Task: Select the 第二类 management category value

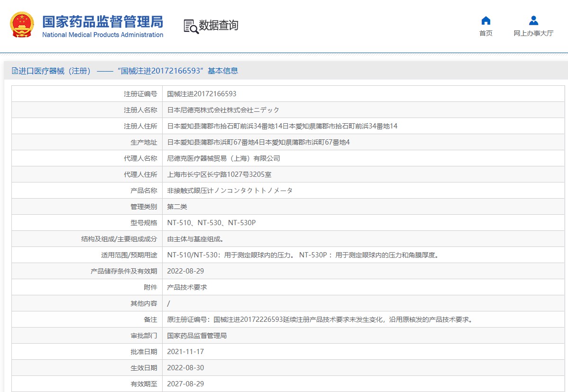Action: (x=177, y=207)
